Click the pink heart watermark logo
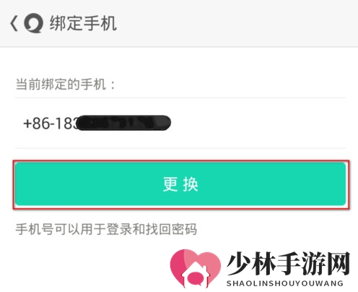The height and width of the screenshot is (292, 358). click(196, 269)
